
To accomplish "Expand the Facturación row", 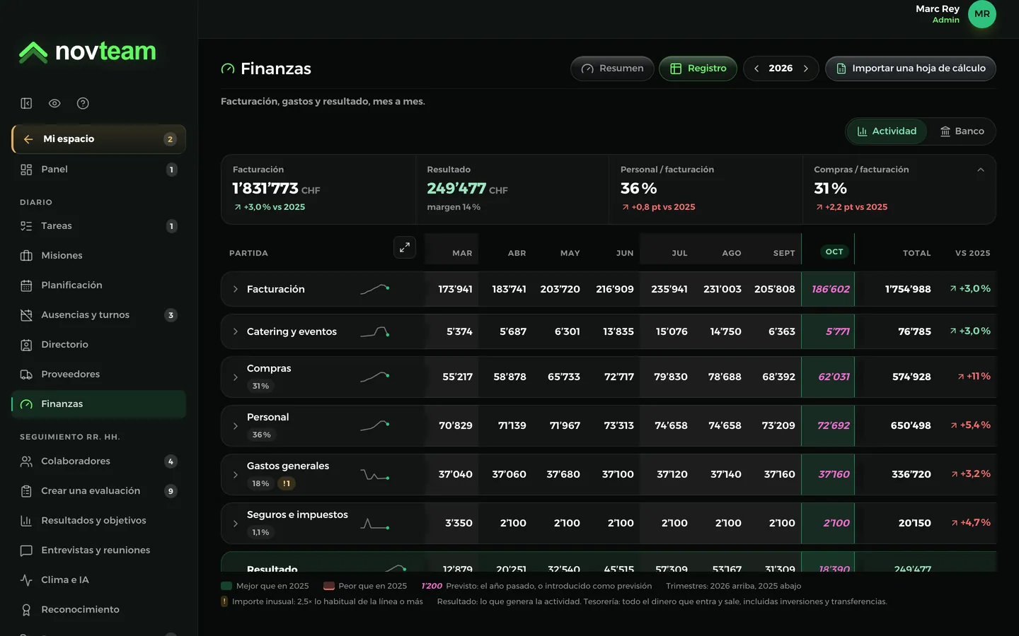I will pos(236,289).
